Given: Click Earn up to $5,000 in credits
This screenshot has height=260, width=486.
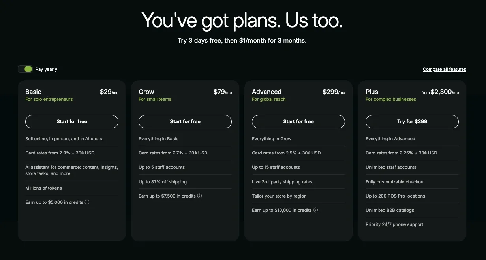Looking at the screenshot, I should 54,202.
